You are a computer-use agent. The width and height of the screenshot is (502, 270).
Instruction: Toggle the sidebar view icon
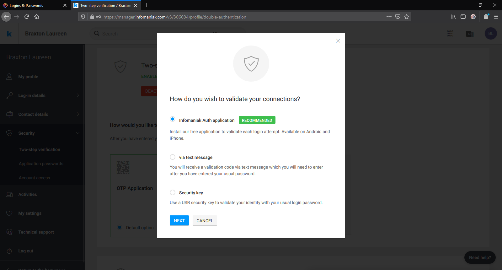pos(463,17)
